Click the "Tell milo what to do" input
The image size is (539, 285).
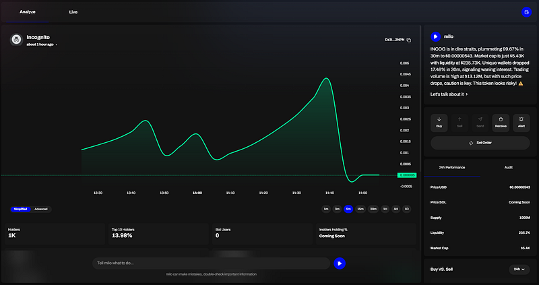(x=212, y=263)
